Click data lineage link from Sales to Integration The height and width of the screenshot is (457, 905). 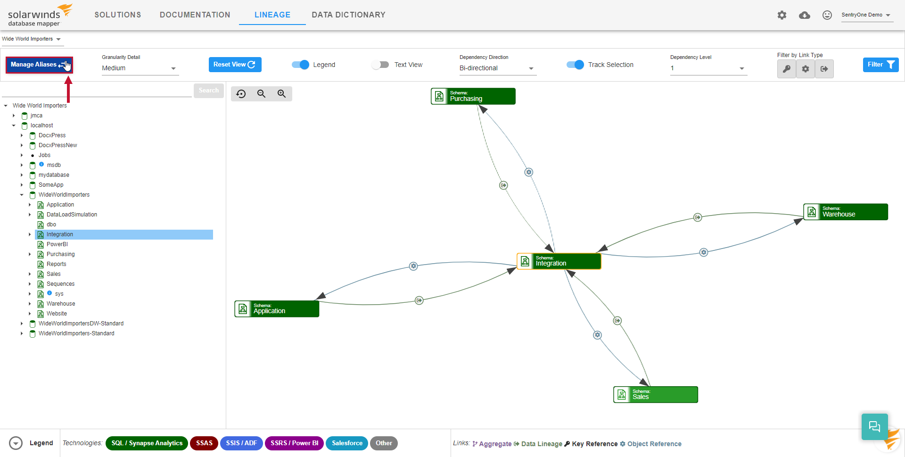pos(617,321)
